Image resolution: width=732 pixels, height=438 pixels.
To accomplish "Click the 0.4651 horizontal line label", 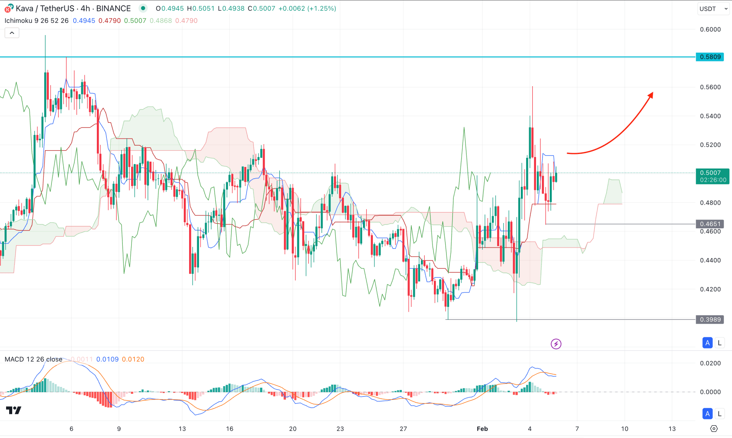I will (x=710, y=224).
